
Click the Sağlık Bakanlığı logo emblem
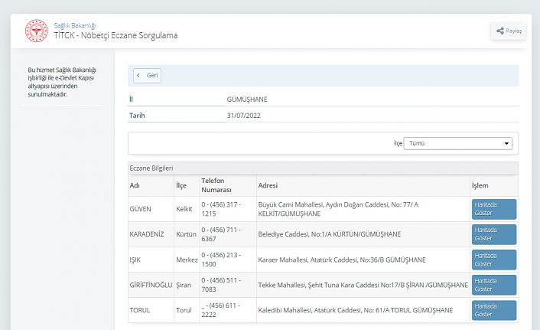[36, 31]
